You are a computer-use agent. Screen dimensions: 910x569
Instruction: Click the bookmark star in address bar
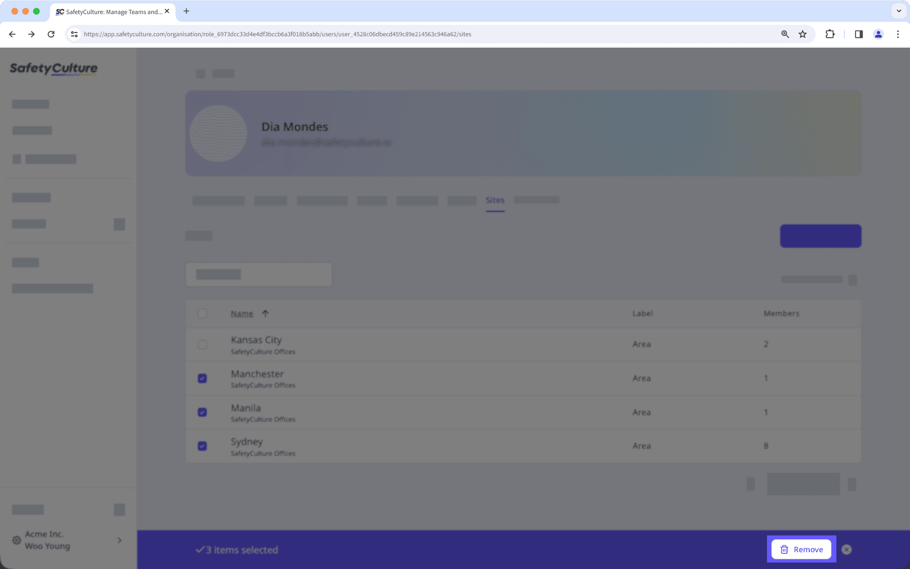pyautogui.click(x=802, y=34)
